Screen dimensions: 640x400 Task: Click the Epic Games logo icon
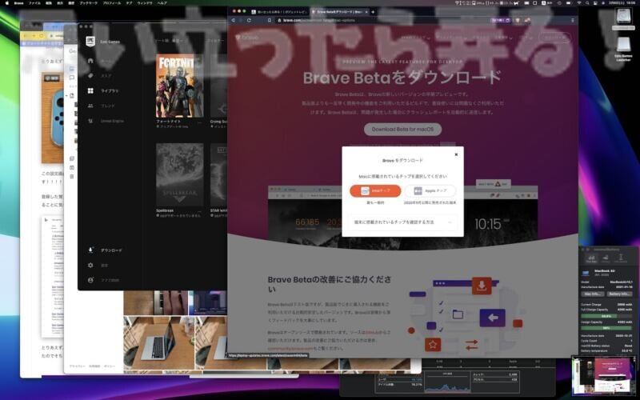coord(90,42)
